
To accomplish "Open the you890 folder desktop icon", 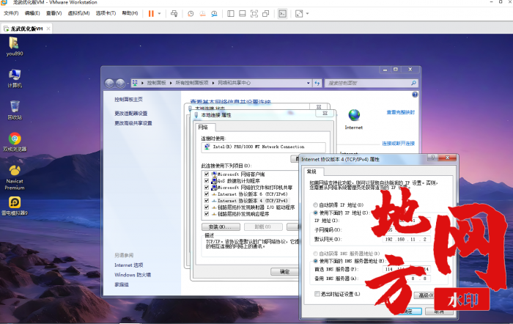I will (15, 47).
